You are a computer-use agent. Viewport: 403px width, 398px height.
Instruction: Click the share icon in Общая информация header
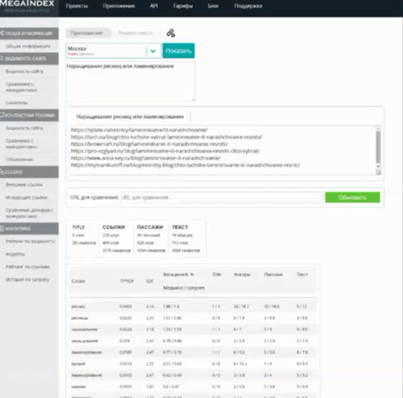click(x=3, y=34)
